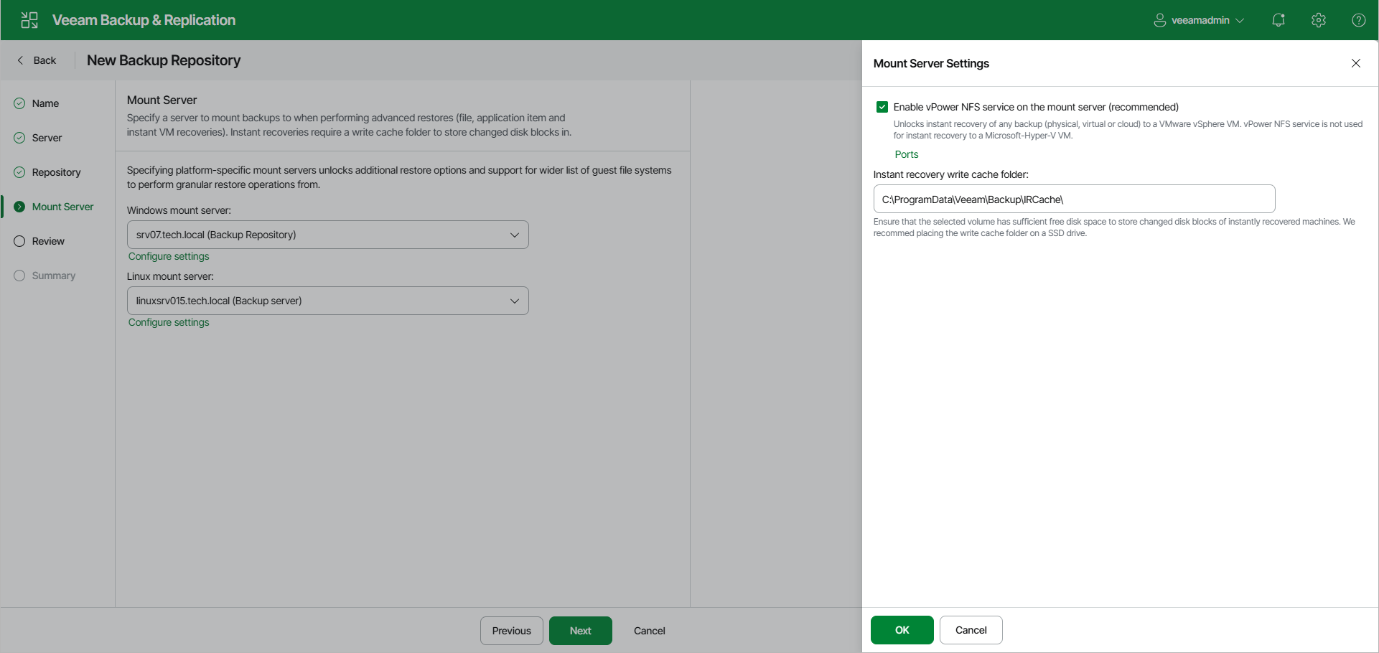This screenshot has height=653, width=1379.
Task: Click the write cache folder input field
Action: (x=1073, y=199)
